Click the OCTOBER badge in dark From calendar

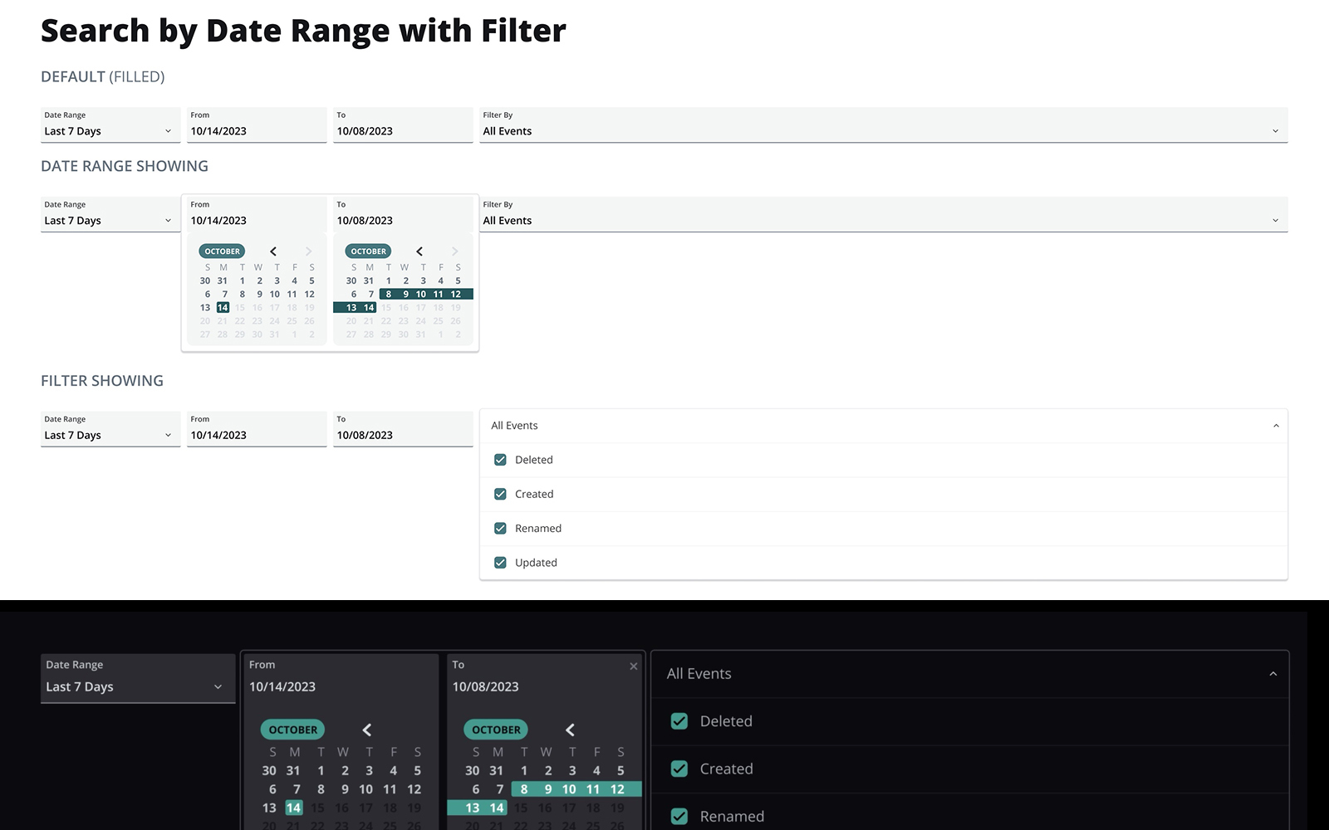tap(292, 730)
